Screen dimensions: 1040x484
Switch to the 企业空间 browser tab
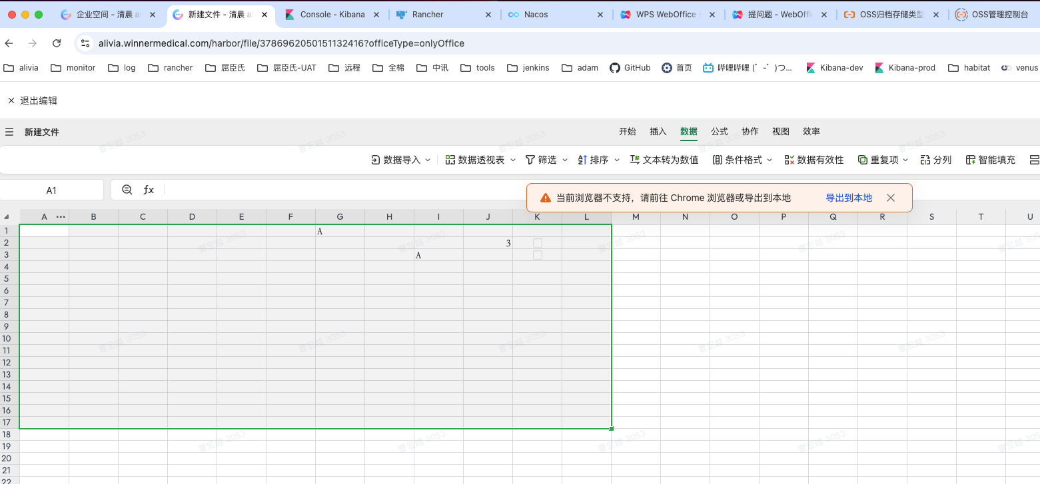108,15
